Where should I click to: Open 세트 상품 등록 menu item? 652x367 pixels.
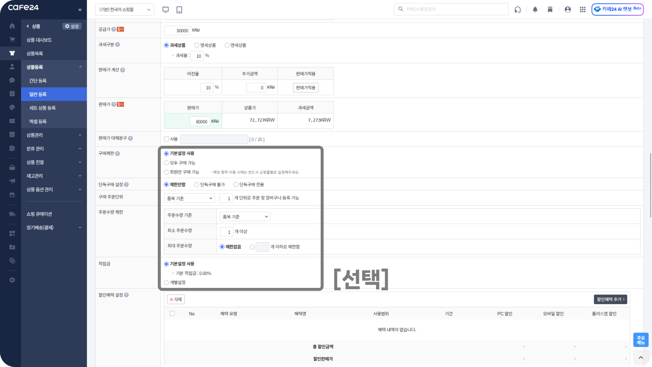pos(42,108)
